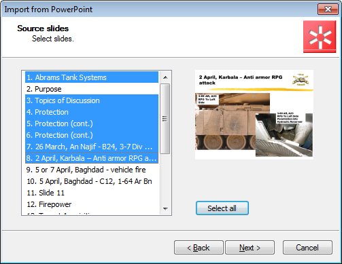342x264 pixels.
Task: Click the slide list scrollbar thumb
Action: [x=165, y=119]
